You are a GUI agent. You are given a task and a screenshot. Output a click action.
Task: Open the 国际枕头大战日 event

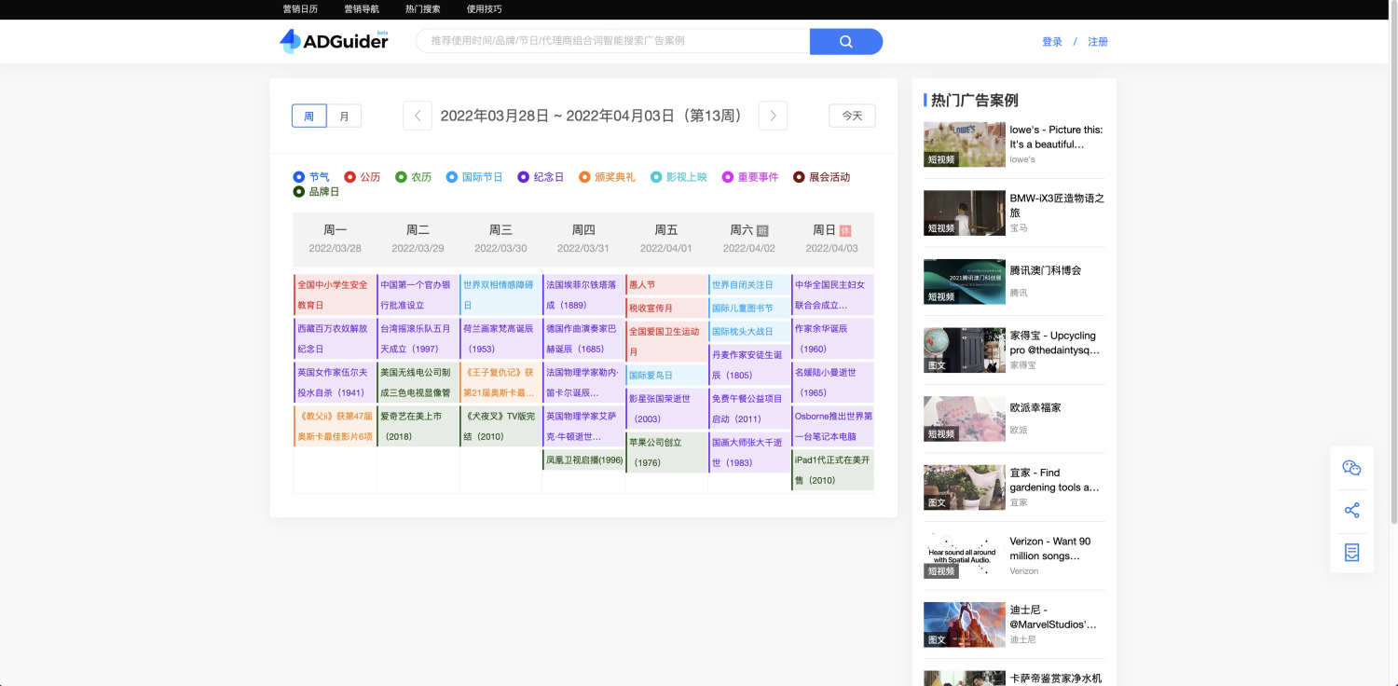(749, 331)
